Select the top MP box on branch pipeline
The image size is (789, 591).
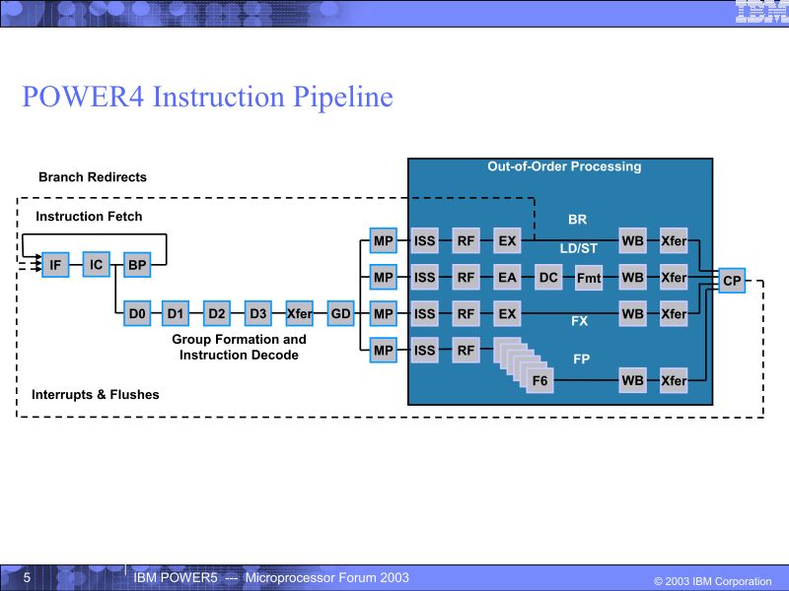(384, 240)
